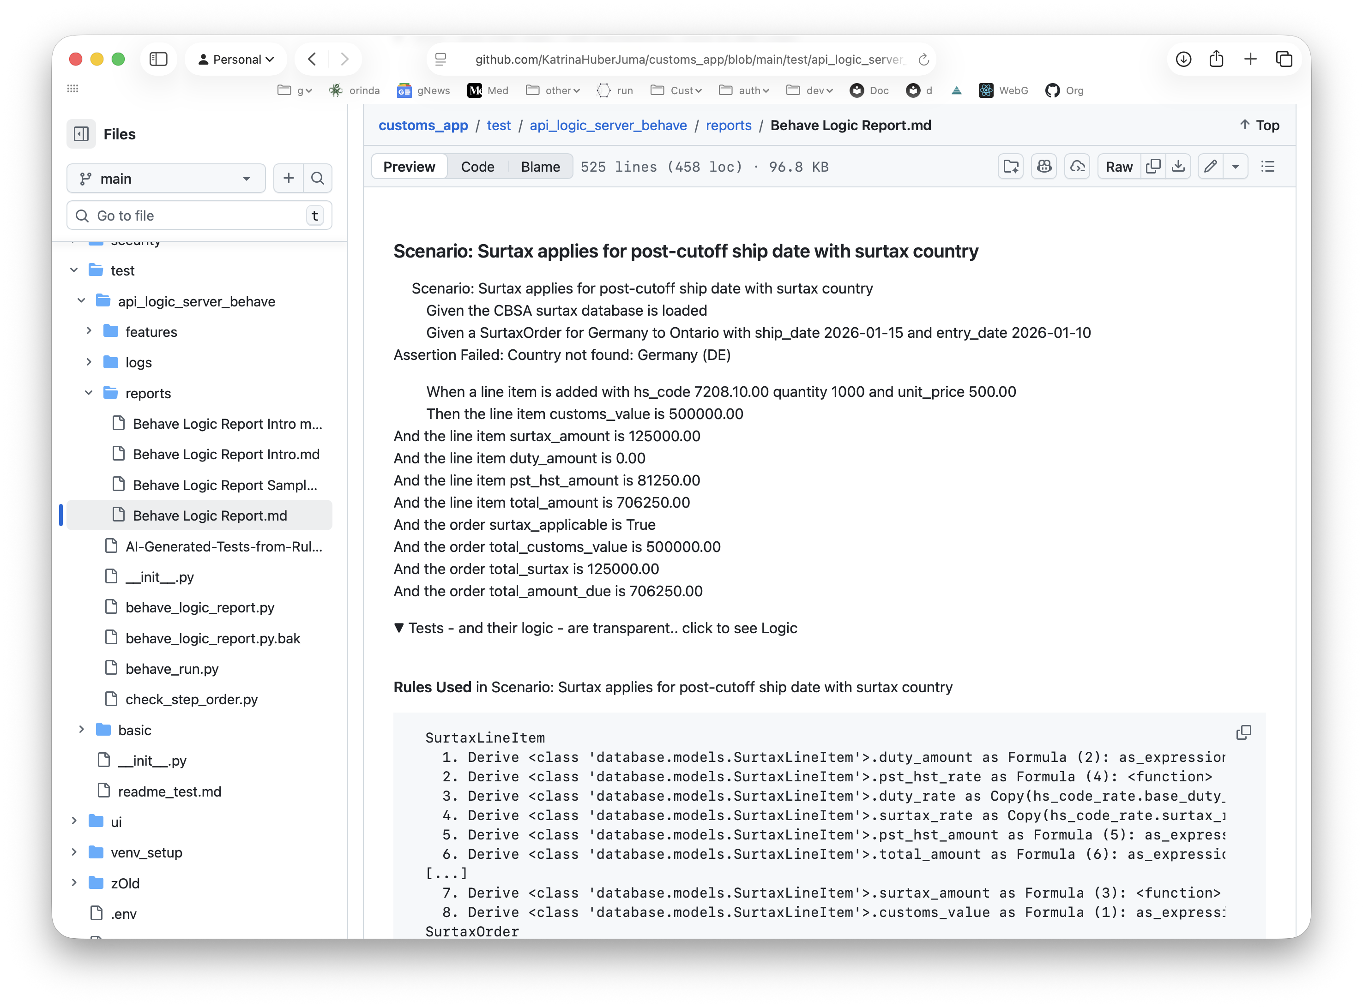Switch to the Blame tab
This screenshot has height=1007, width=1363.
pyautogui.click(x=540, y=167)
